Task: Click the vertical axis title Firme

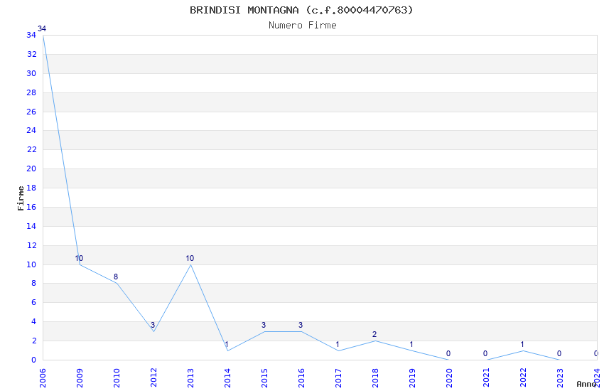Action: coord(21,198)
